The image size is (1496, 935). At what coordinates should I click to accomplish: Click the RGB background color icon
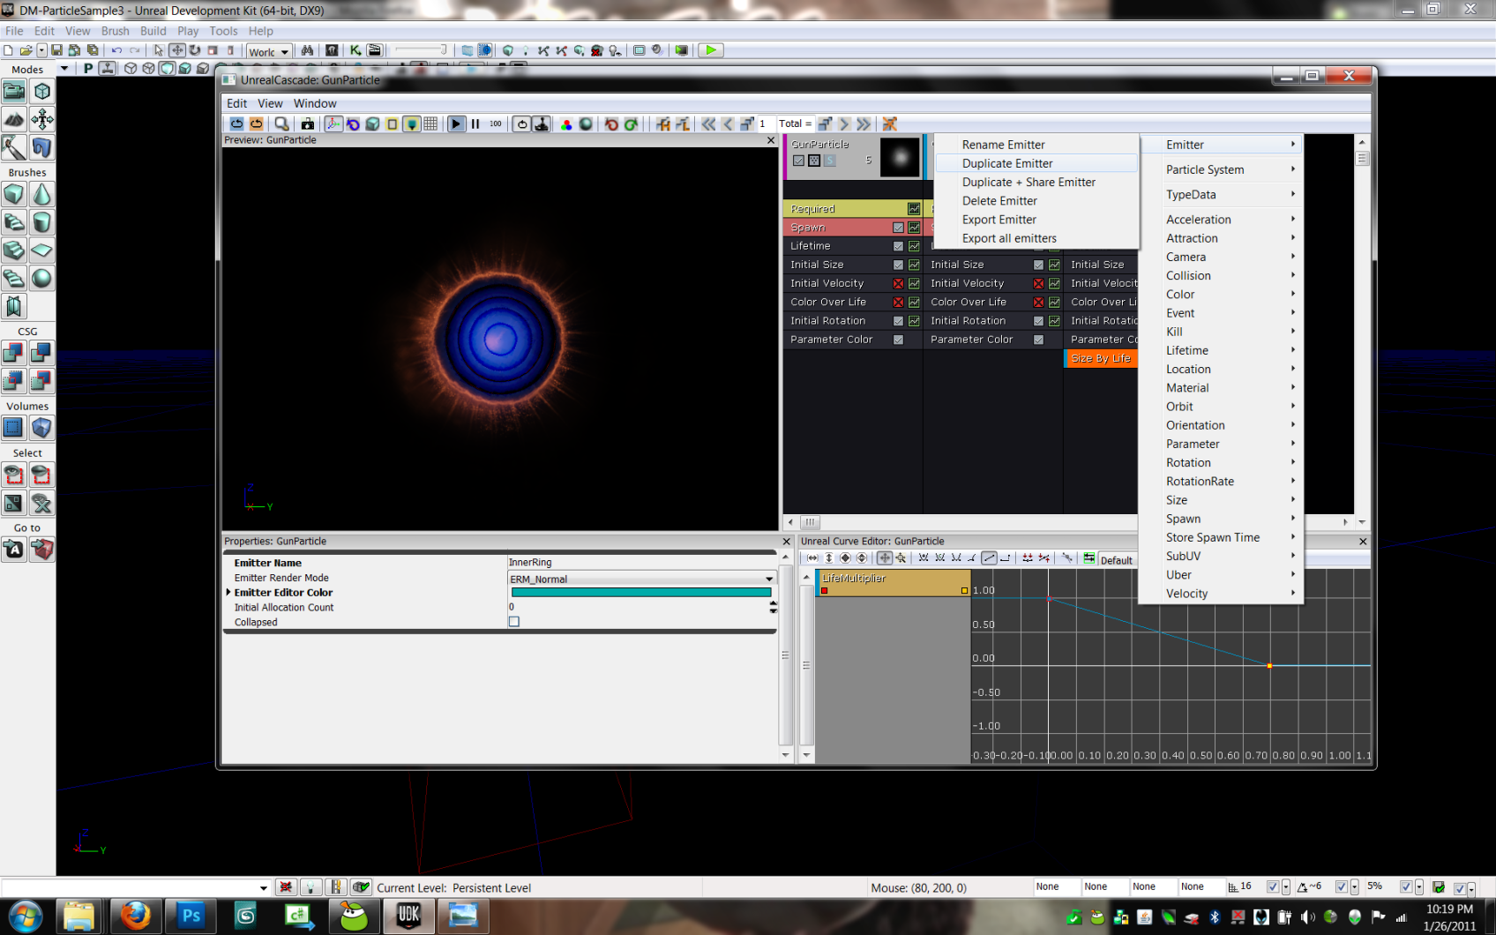point(566,124)
